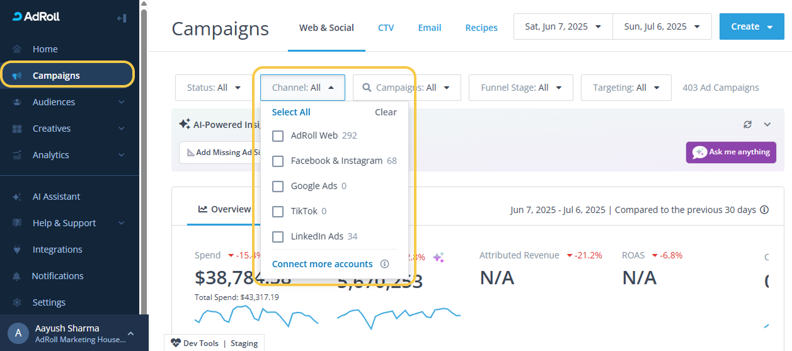Enable the Facebook & Instagram checkbox
This screenshot has width=792, height=351.
pyautogui.click(x=278, y=161)
